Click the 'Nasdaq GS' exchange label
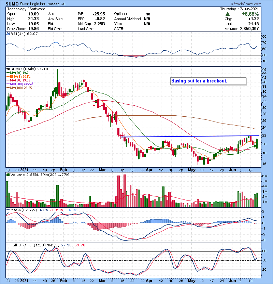 [56, 4]
